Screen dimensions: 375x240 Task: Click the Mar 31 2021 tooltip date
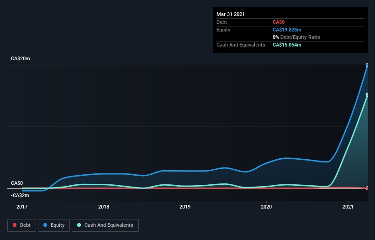tap(231, 14)
